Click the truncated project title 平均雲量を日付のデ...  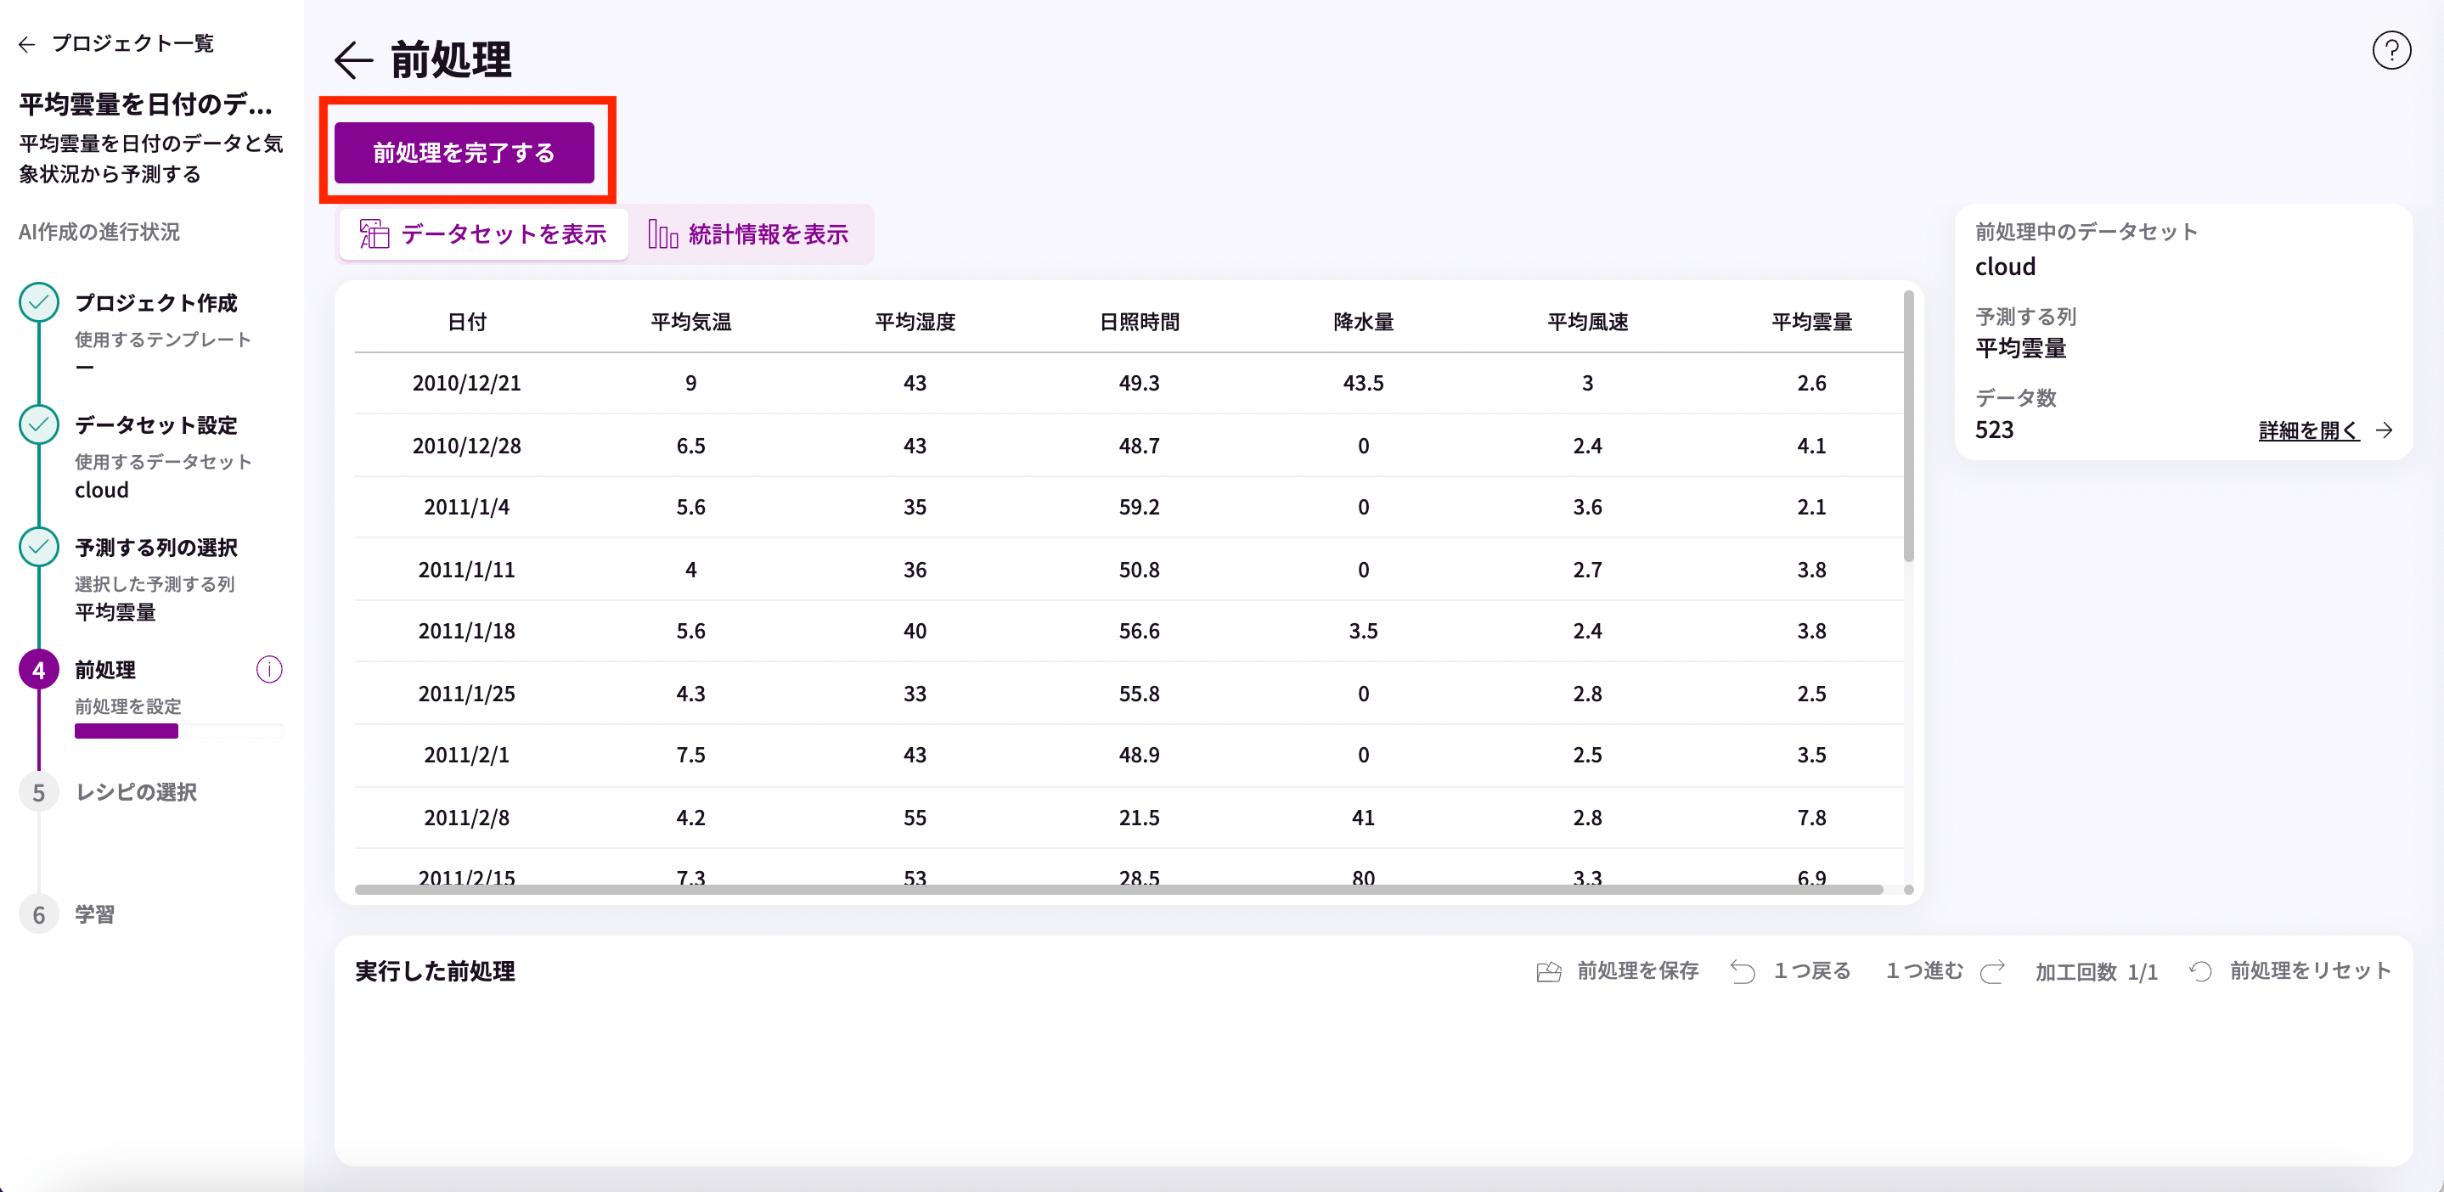click(145, 104)
